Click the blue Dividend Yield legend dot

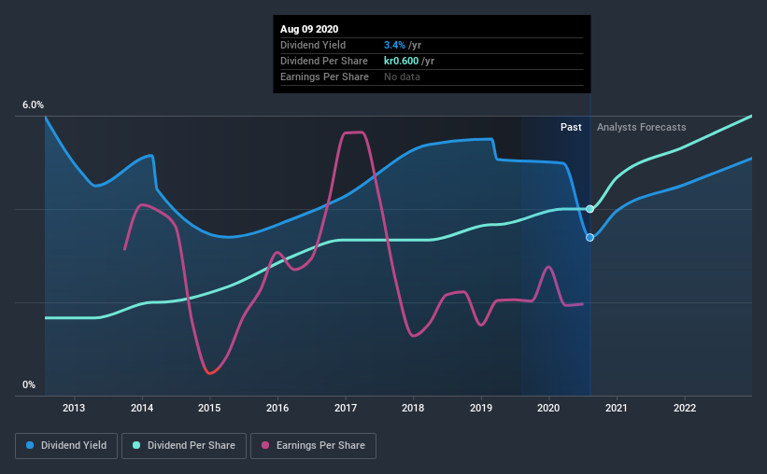[30, 445]
